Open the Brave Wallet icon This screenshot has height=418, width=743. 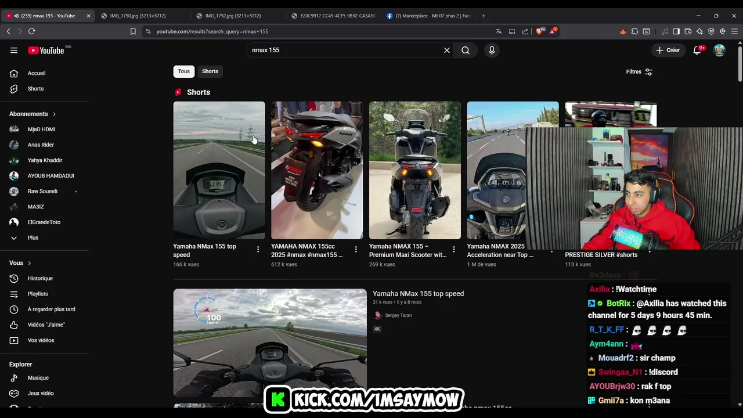coord(688,31)
